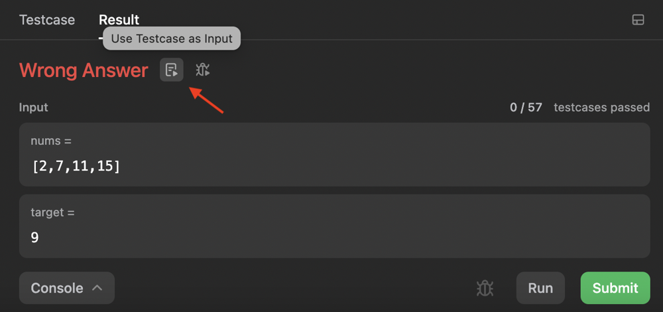
Task: Submit the solution with the green button
Action: (x=615, y=288)
